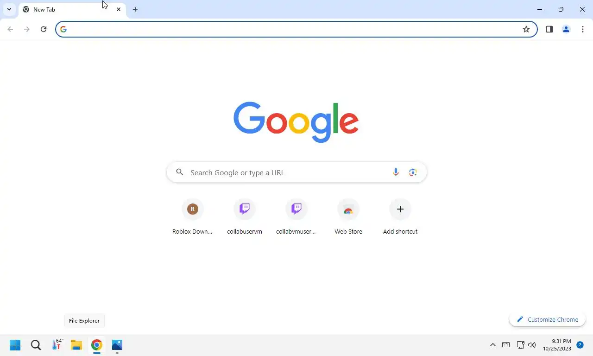Click the Customize Chrome button
593x356 pixels.
point(548,319)
